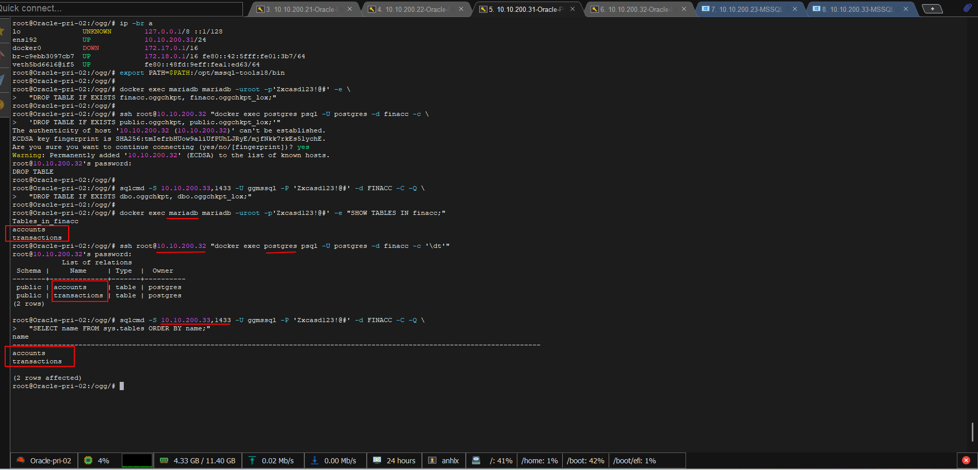Click the 'ip -br a' command text
Image resolution: width=978 pixels, height=470 pixels.
click(x=136, y=23)
